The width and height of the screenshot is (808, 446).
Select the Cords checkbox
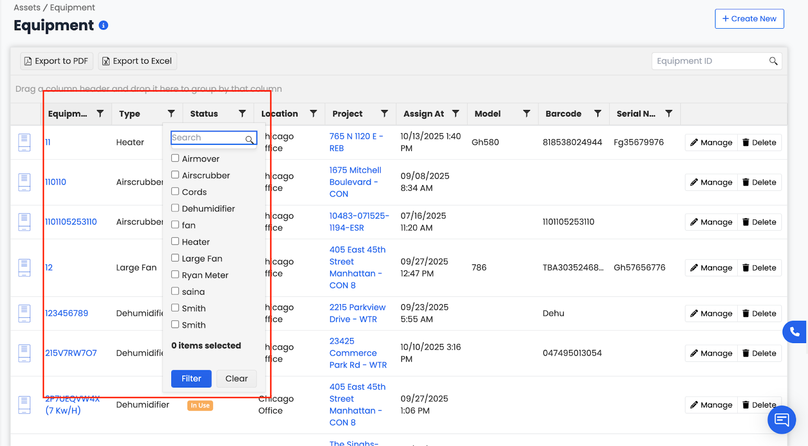coord(175,191)
